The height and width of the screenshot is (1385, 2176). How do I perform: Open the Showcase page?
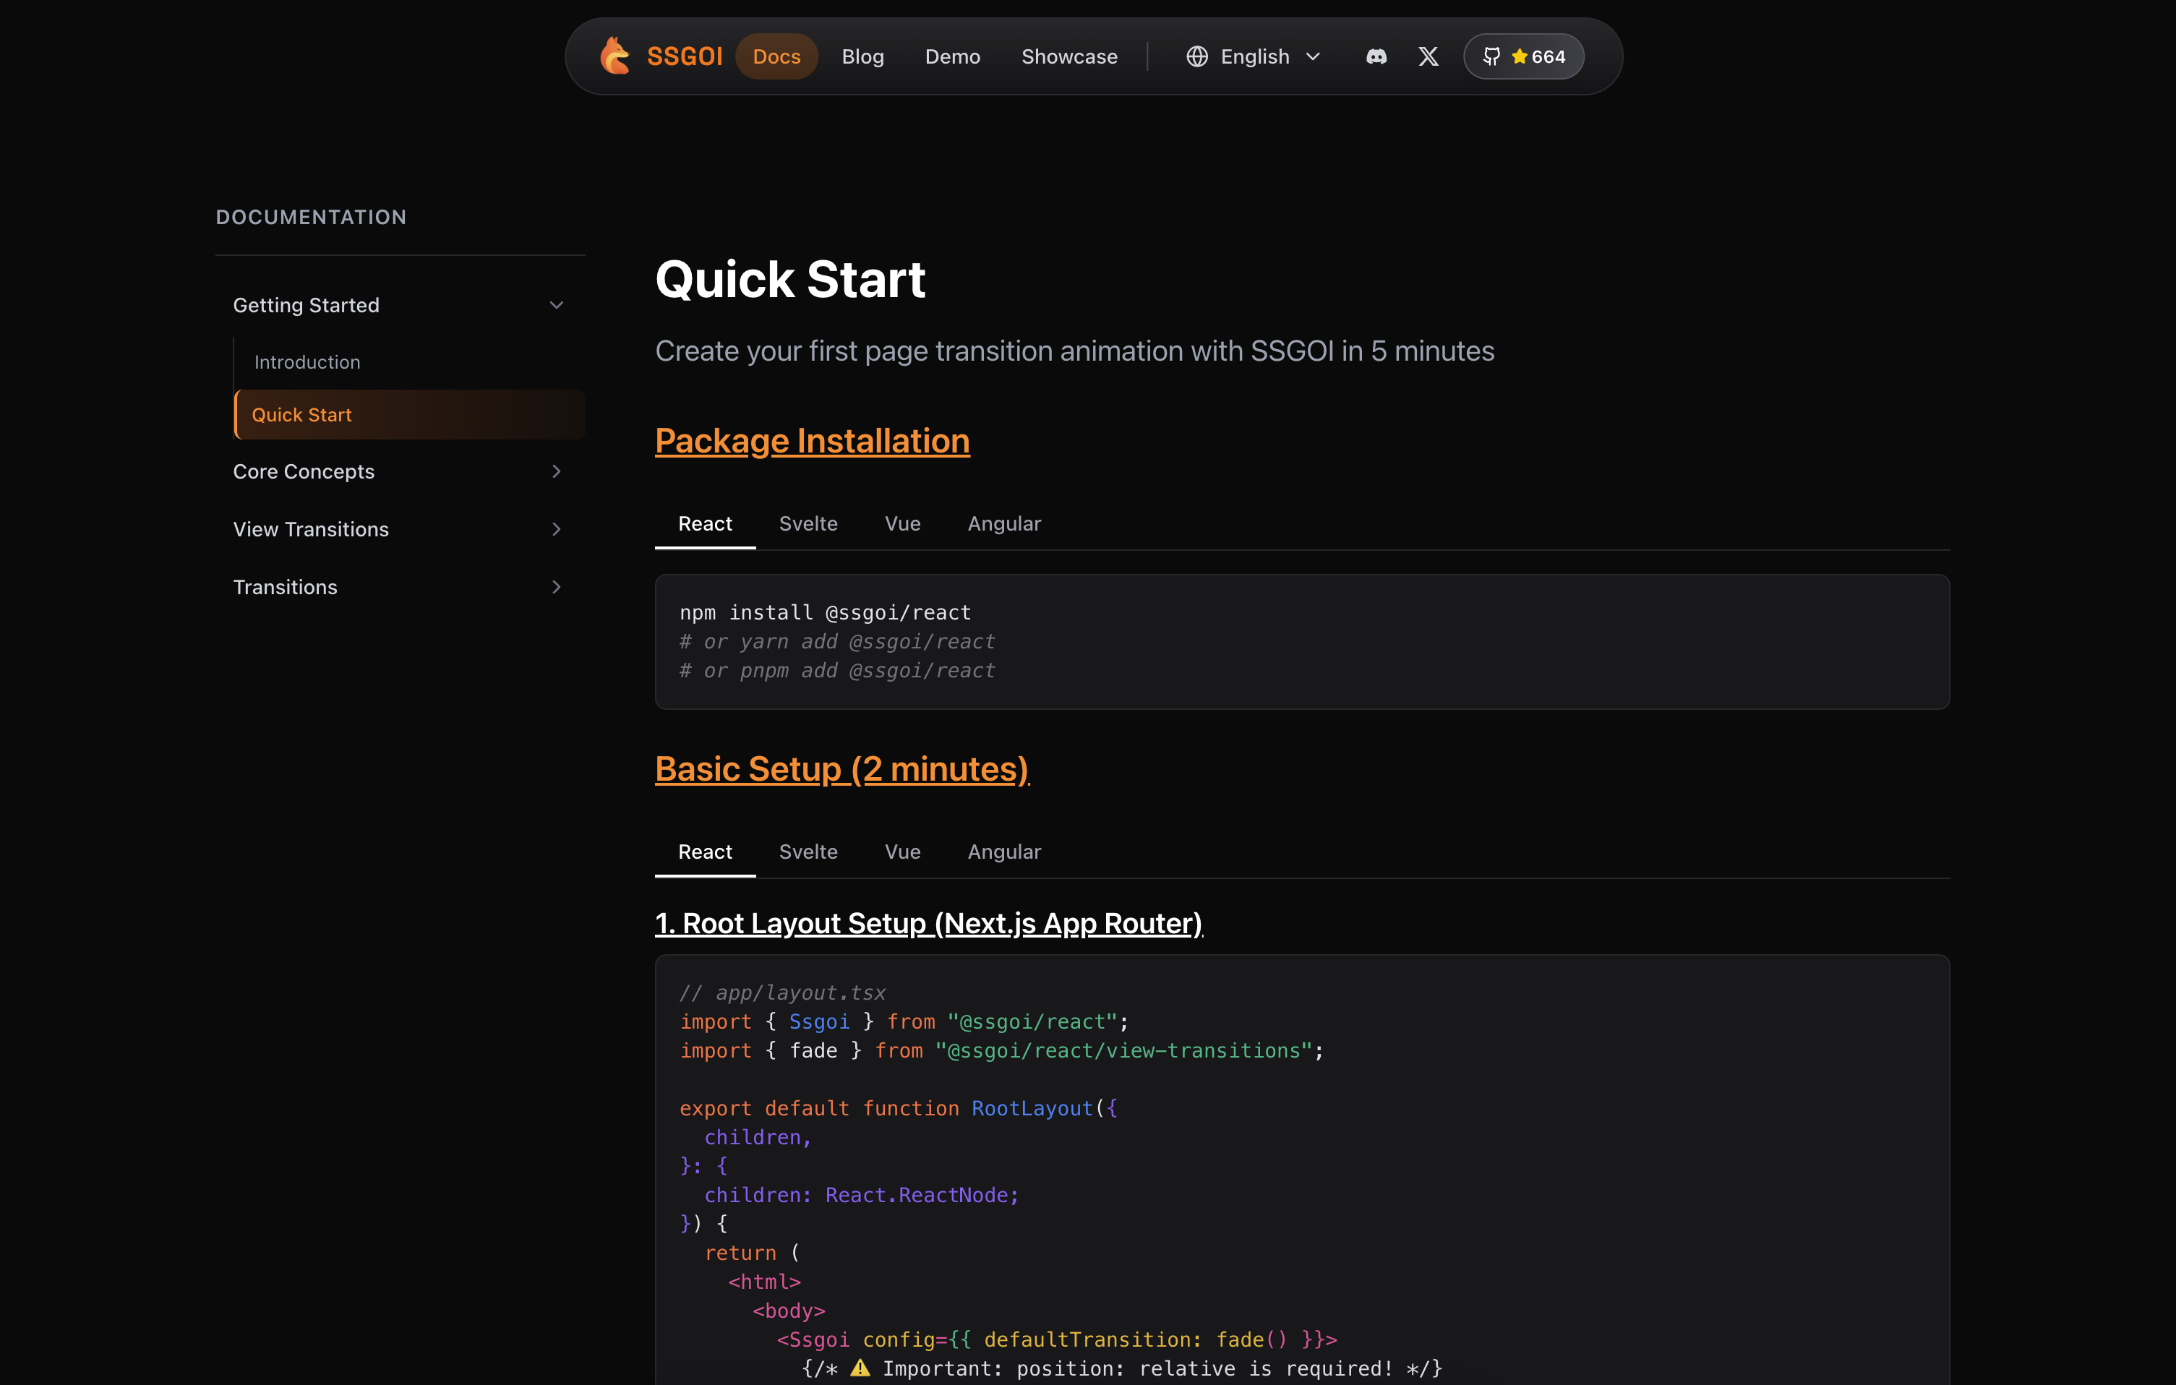pos(1069,56)
